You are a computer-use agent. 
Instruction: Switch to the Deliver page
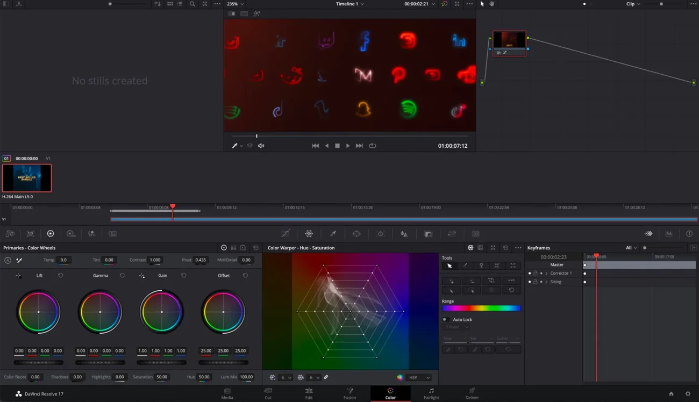pos(472,393)
